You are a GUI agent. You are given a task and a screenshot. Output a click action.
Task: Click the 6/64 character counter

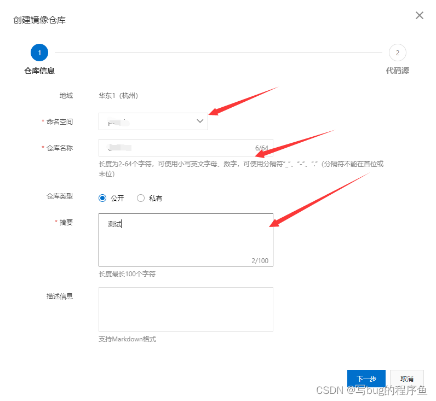tap(262, 148)
